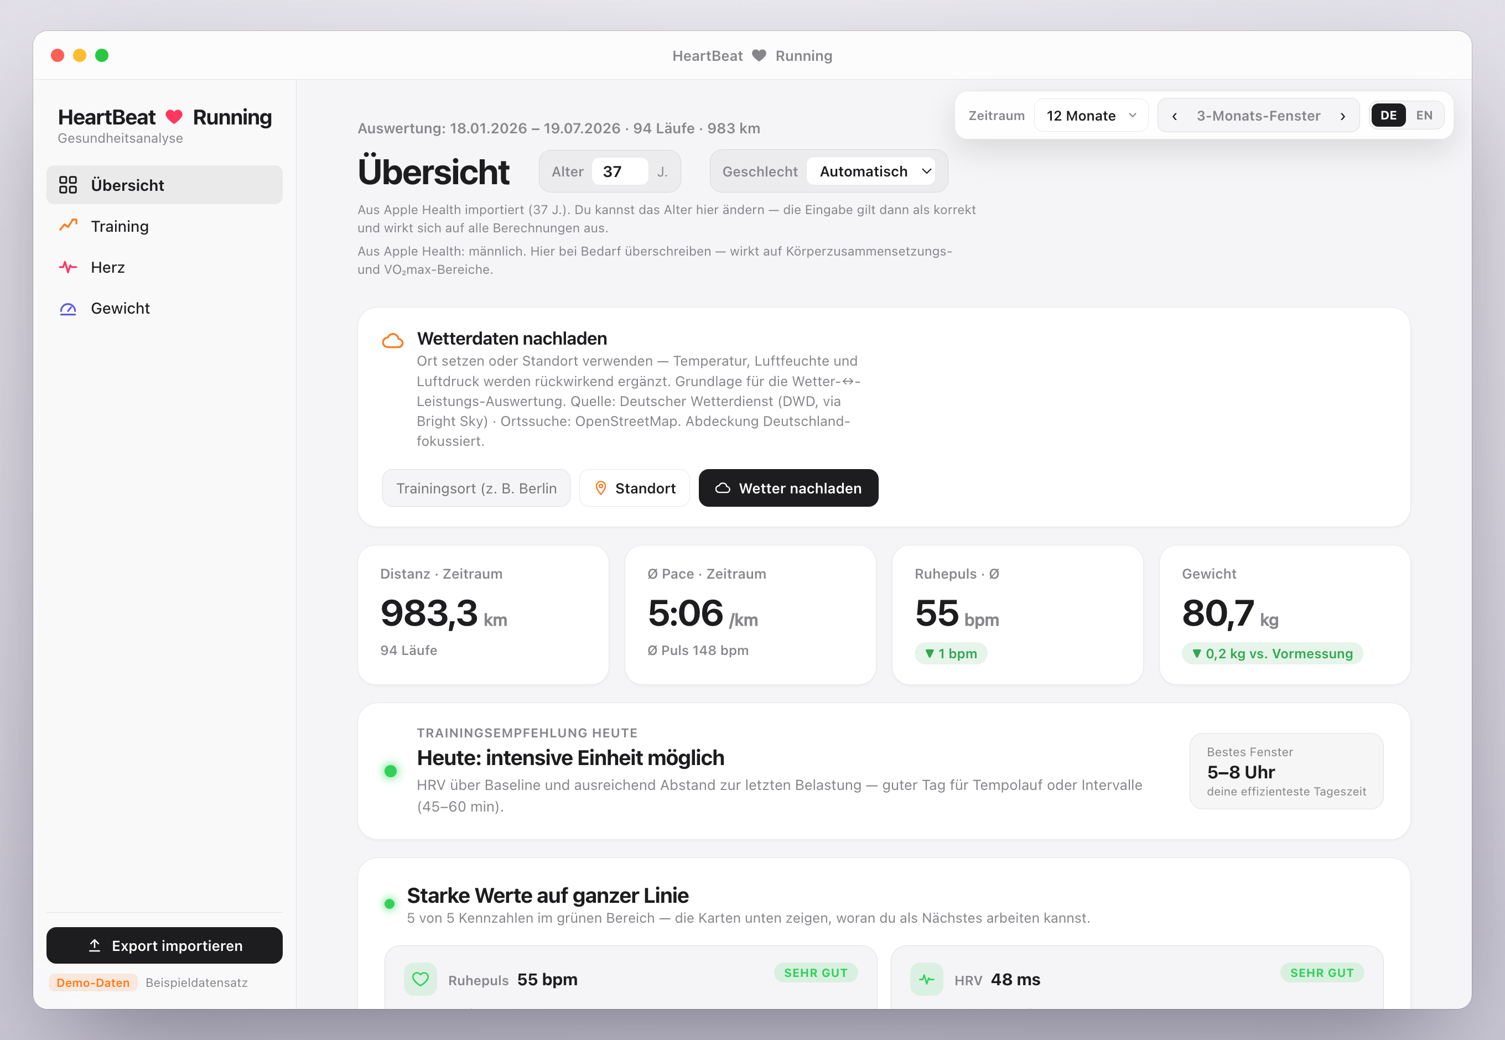Screen dimensions: 1505x1040
Task: Go to previous 3-Monats-Fenster
Action: coord(1174,116)
